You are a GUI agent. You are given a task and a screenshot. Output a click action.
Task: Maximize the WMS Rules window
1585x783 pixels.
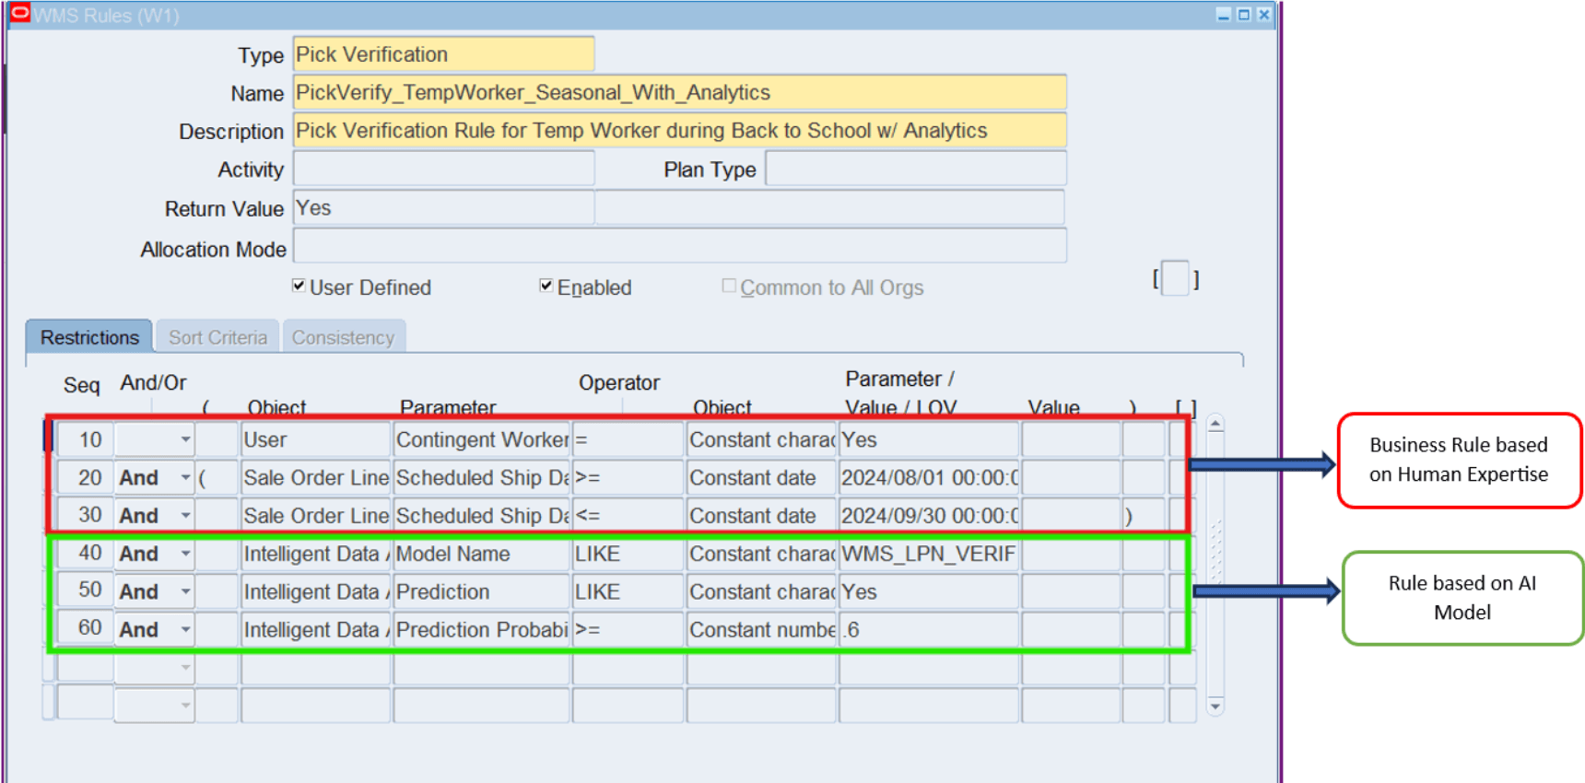click(1244, 15)
